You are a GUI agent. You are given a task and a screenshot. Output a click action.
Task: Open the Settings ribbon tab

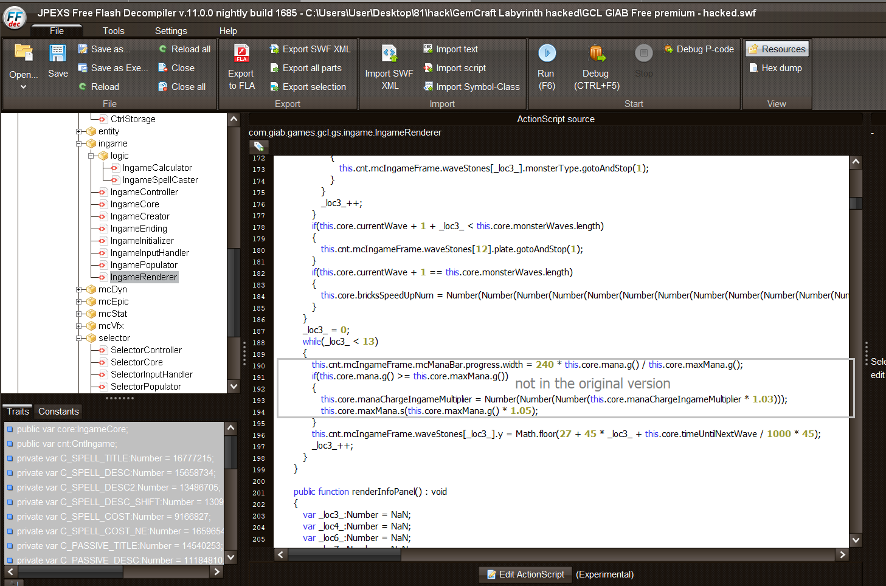pos(171,31)
